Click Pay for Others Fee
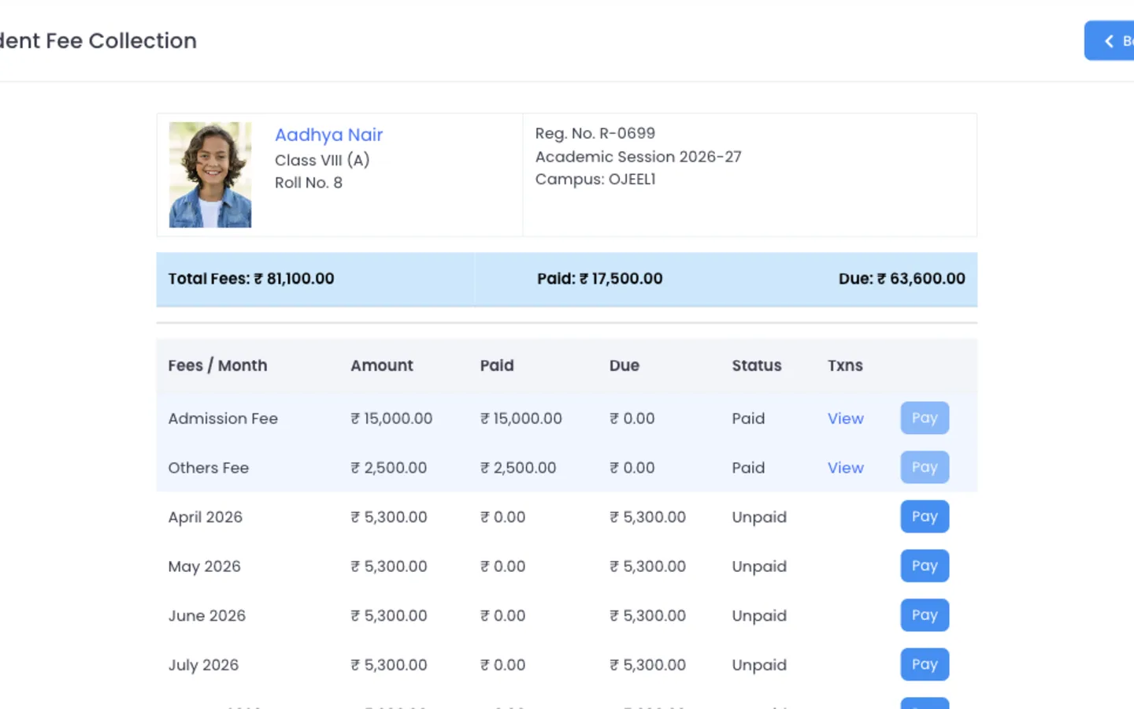Viewport: 1134px width, 709px height. pos(925,467)
